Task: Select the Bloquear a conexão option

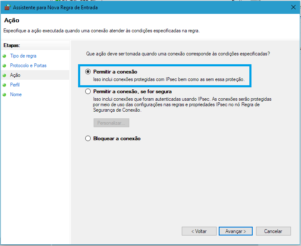Action: coord(88,139)
